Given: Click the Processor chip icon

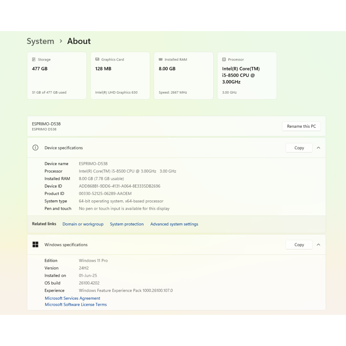Looking at the screenshot, I should 224,59.
